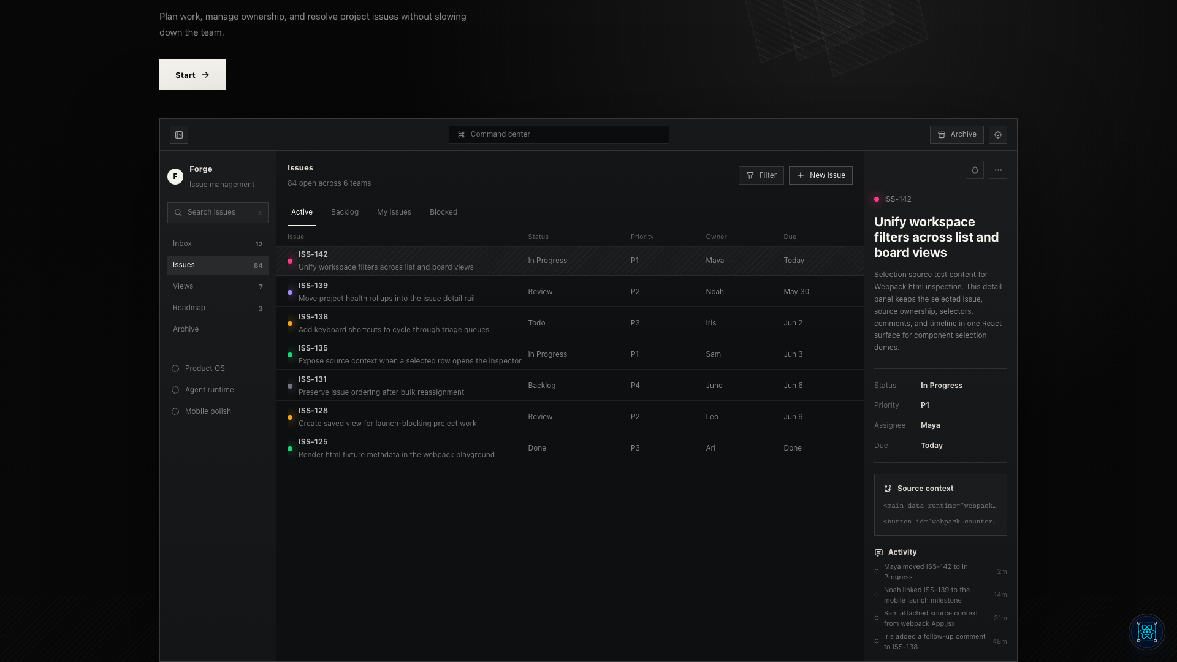
Task: Click ISS-139 purple status dot
Action: click(x=290, y=292)
